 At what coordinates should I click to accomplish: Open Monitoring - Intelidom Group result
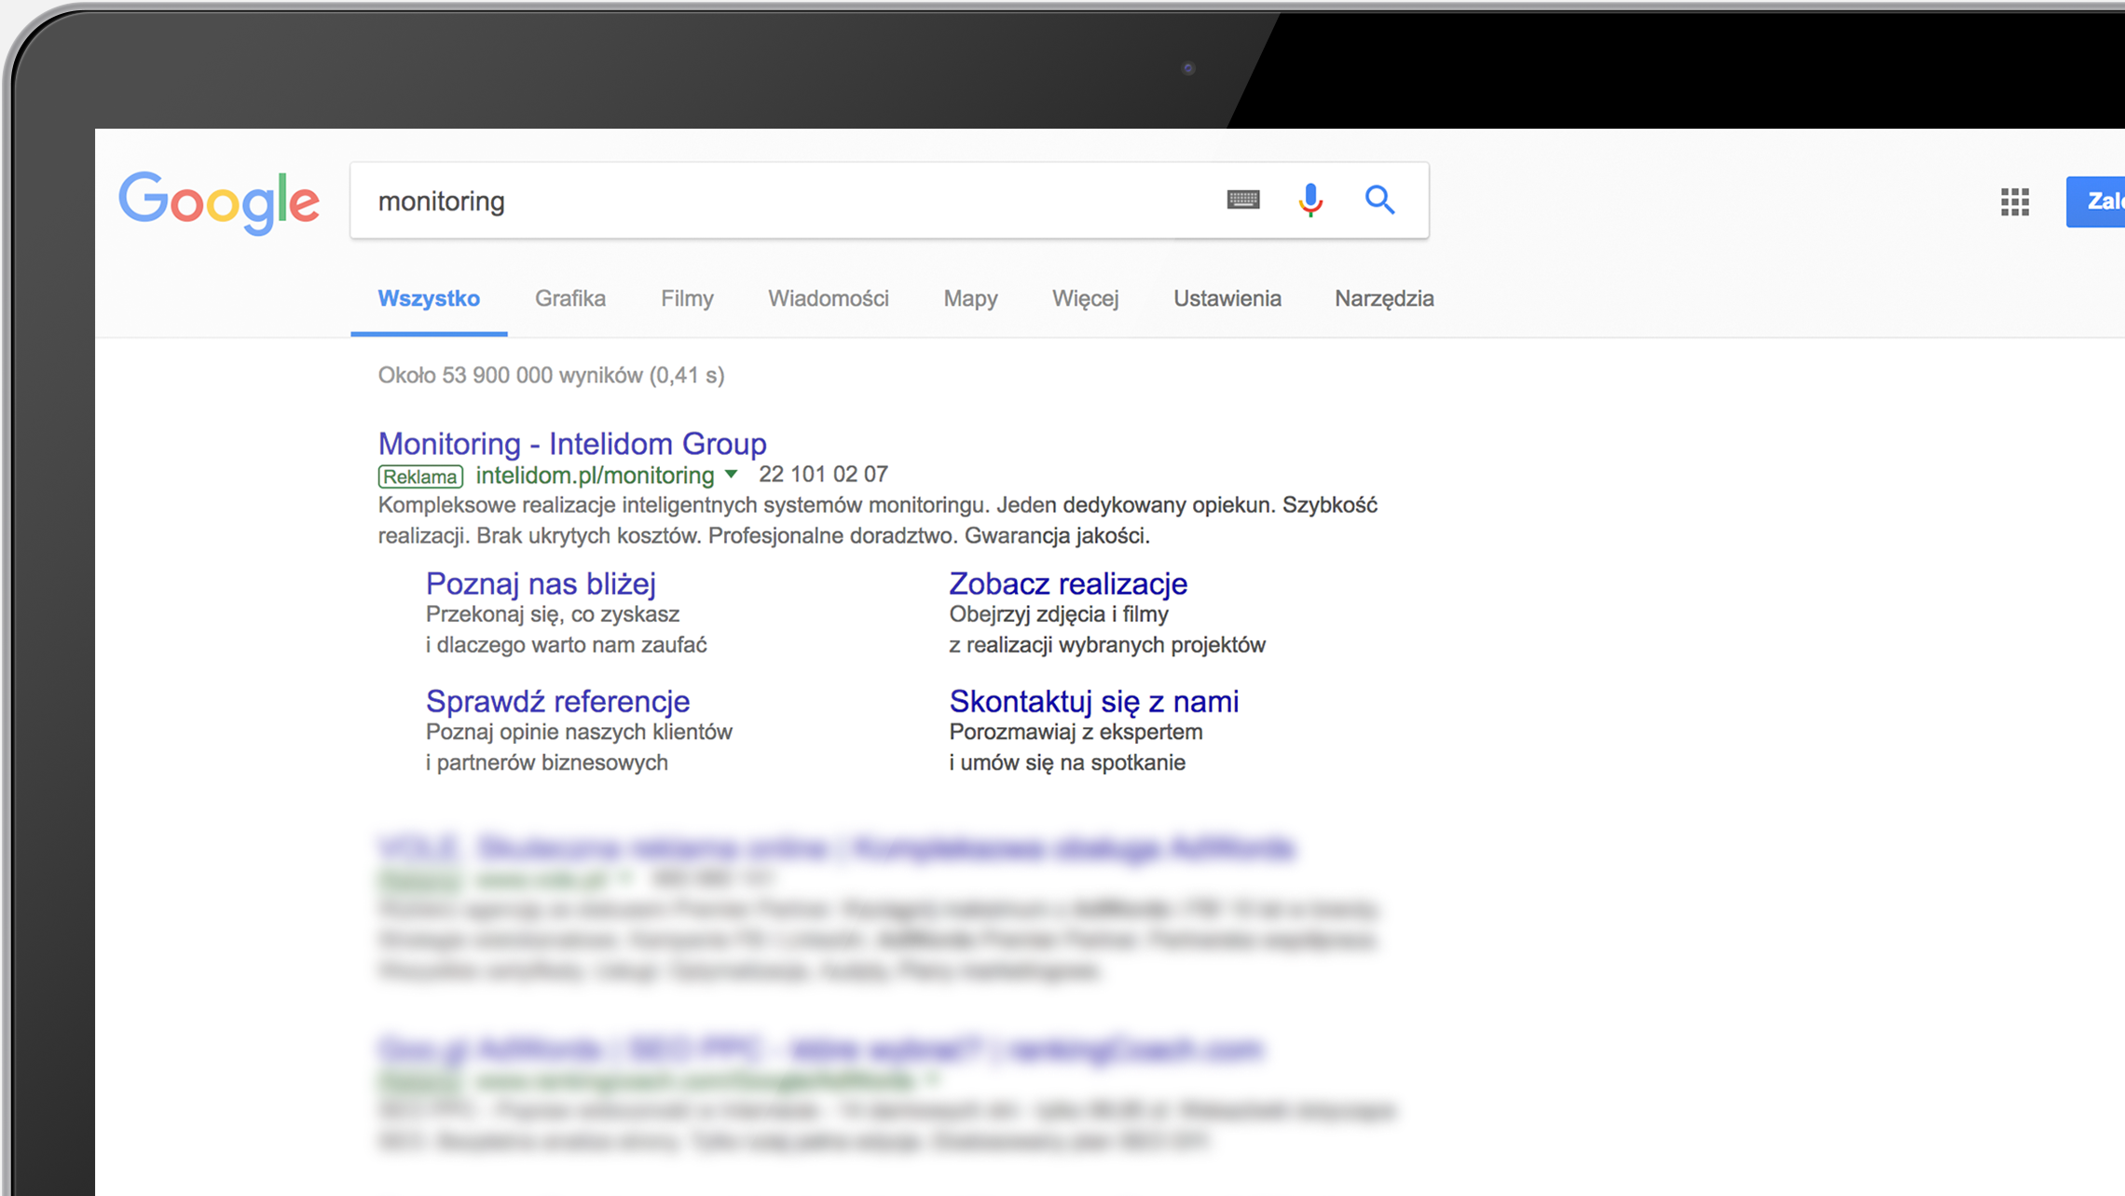coord(571,444)
